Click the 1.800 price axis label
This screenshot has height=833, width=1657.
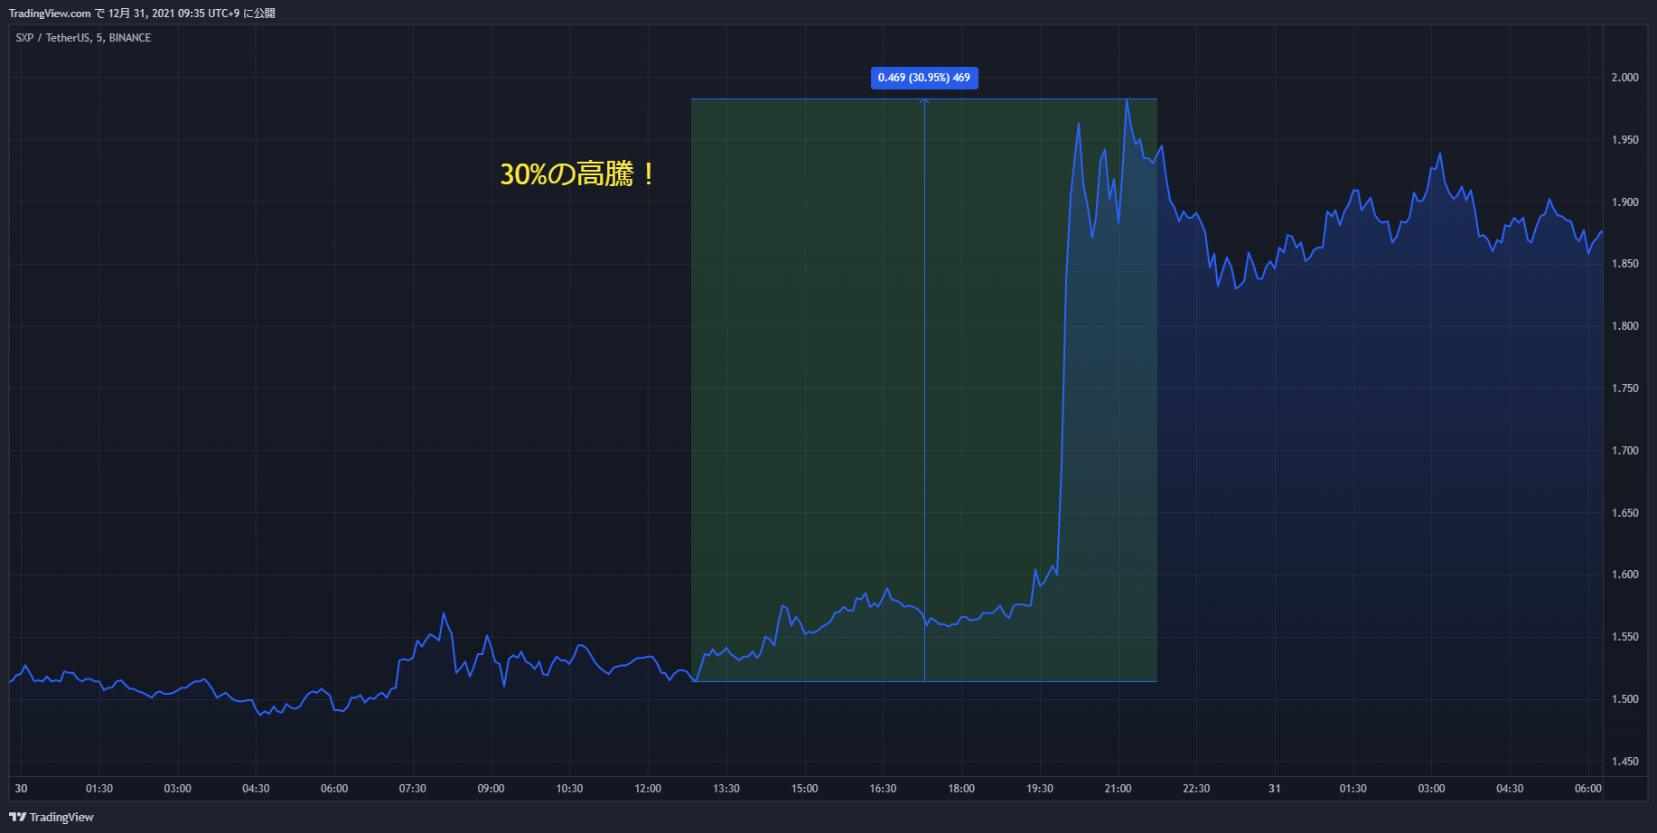point(1624,326)
